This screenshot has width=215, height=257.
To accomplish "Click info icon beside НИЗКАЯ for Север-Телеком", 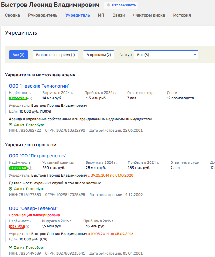I will [x=28, y=227].
